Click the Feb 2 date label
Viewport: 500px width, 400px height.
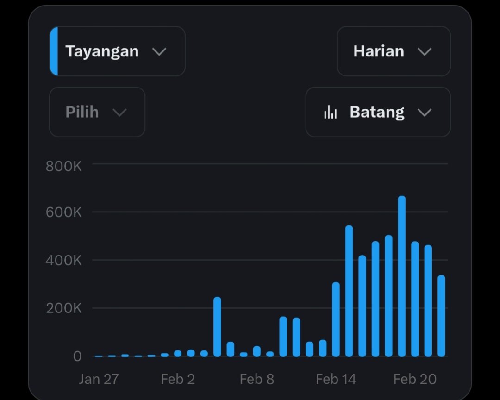[x=178, y=379]
